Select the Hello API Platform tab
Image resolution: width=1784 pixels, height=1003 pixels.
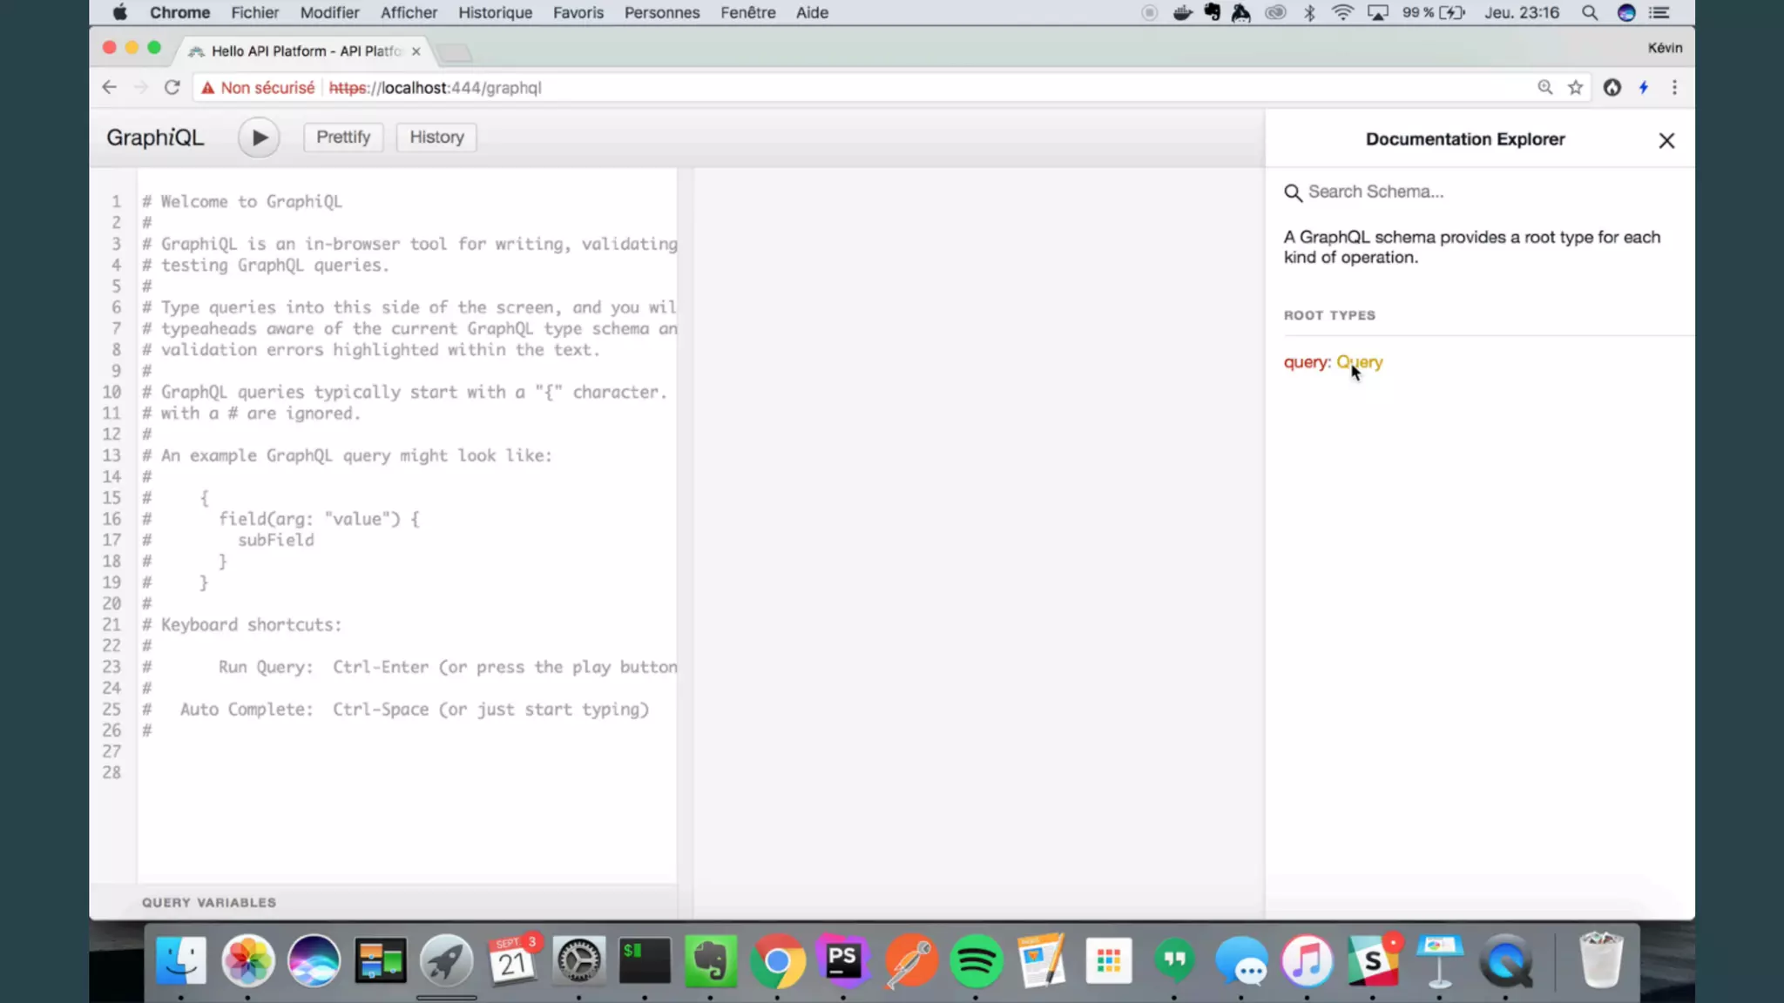[304, 51]
